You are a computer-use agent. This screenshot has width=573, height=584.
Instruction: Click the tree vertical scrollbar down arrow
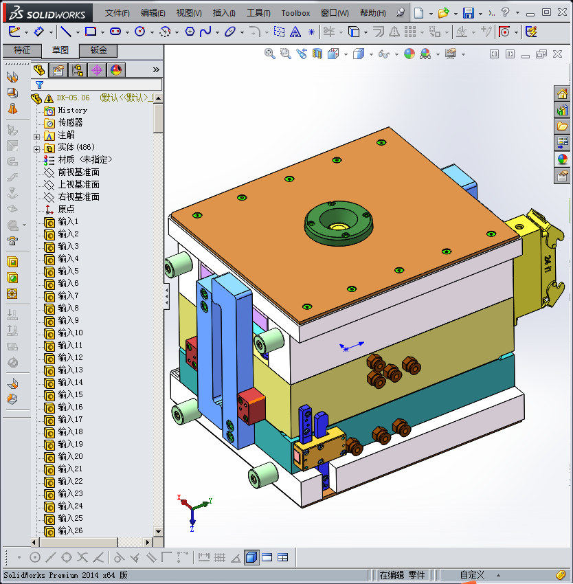point(158,532)
